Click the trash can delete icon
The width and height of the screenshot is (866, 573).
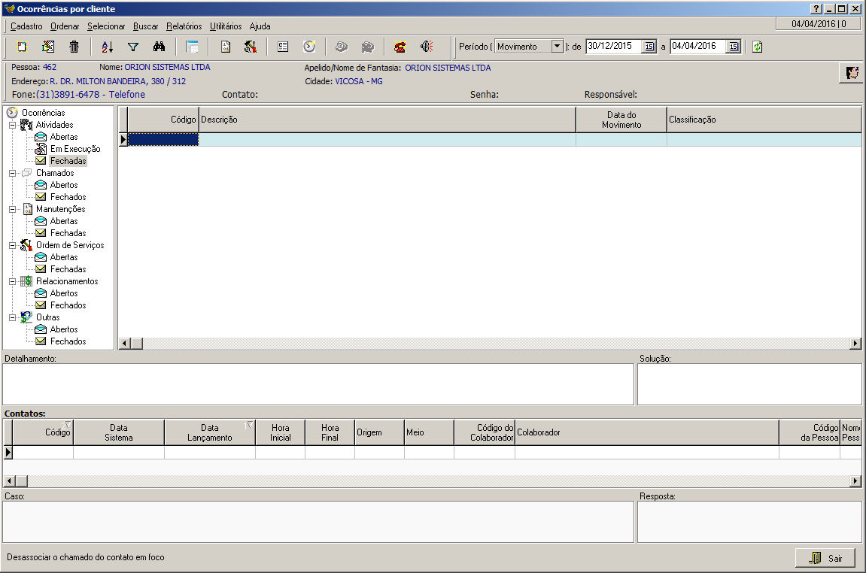click(74, 47)
